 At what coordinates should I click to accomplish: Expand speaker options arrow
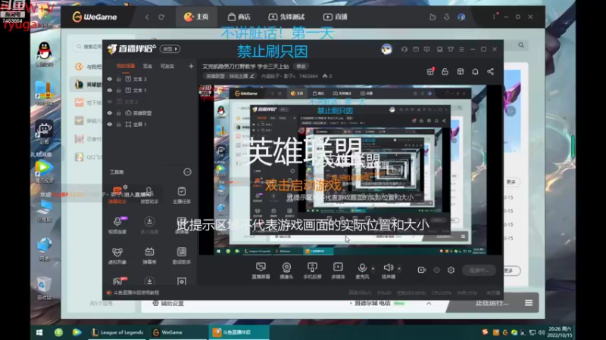pos(399,268)
